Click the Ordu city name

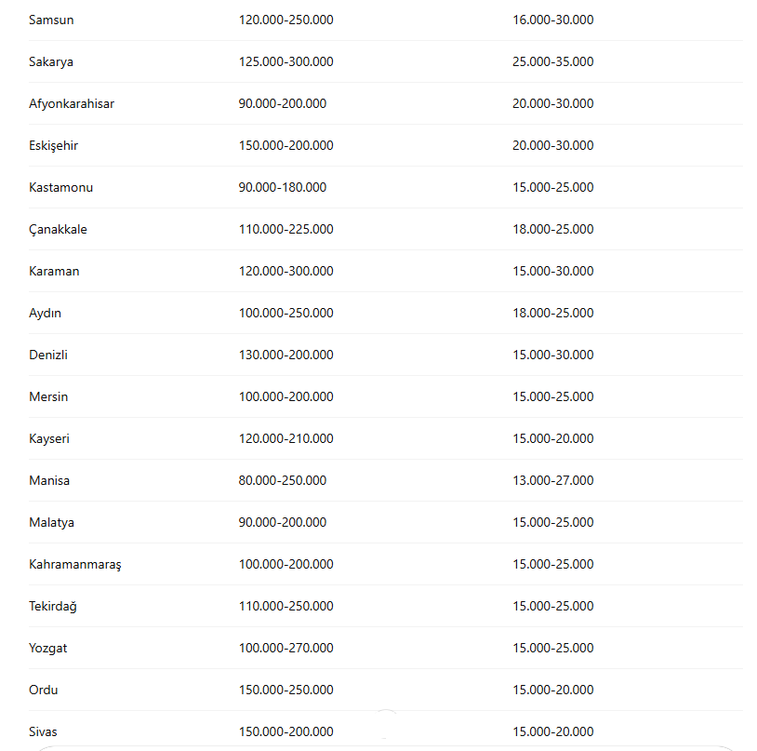(x=43, y=690)
